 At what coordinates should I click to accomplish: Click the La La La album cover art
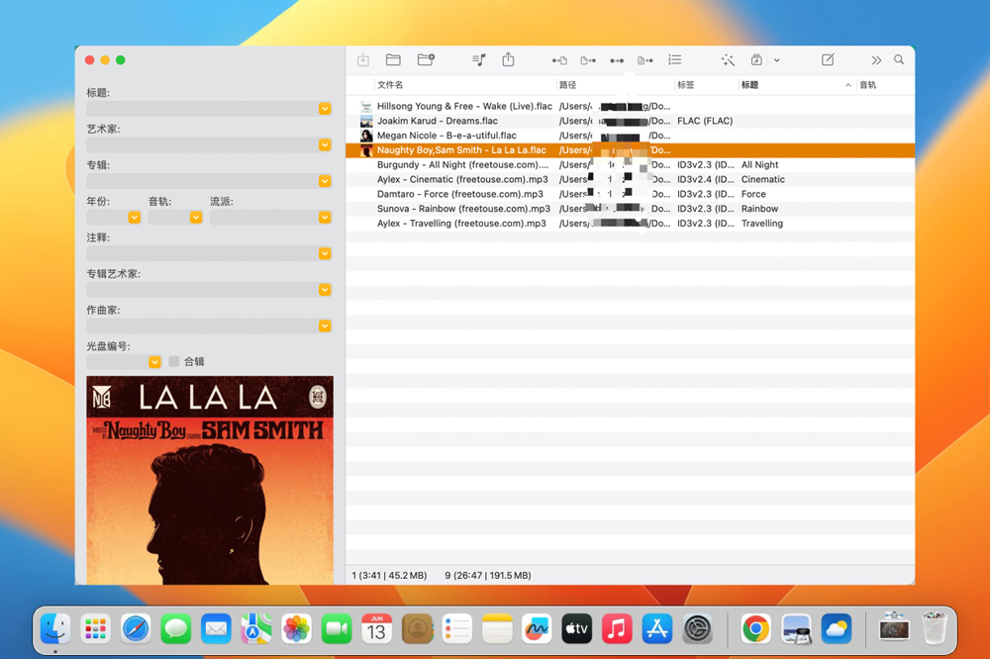[210, 480]
